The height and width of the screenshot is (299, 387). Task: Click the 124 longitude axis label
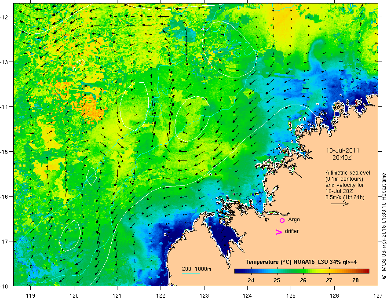[247, 295]
